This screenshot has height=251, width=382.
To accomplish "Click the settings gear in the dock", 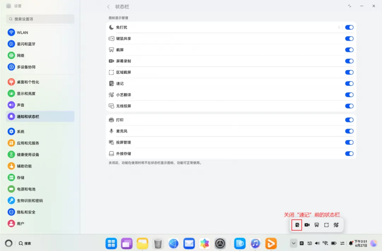I will pyautogui.click(x=220, y=244).
